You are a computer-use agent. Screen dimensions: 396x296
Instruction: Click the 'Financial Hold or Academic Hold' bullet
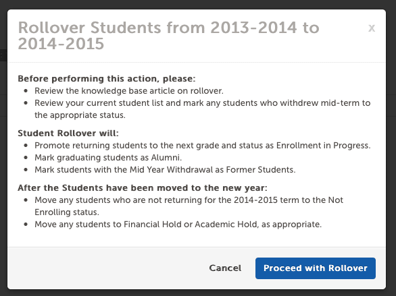[x=178, y=225]
